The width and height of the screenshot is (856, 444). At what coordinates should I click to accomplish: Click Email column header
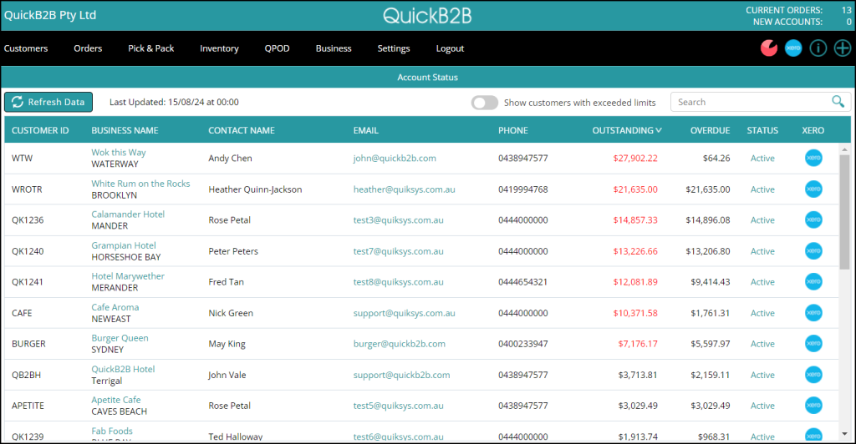366,130
